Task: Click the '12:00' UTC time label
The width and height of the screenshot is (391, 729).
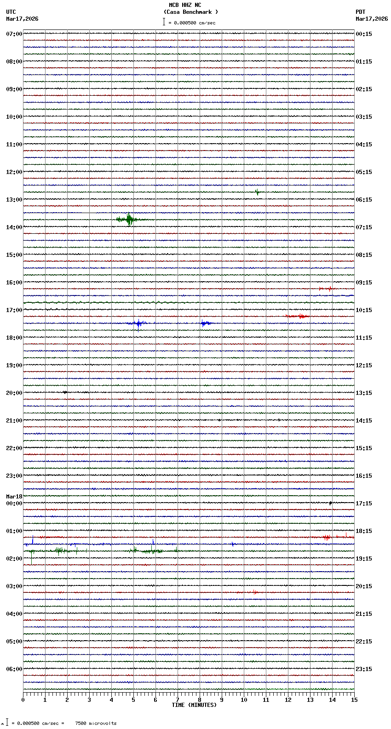Action: pyautogui.click(x=14, y=172)
